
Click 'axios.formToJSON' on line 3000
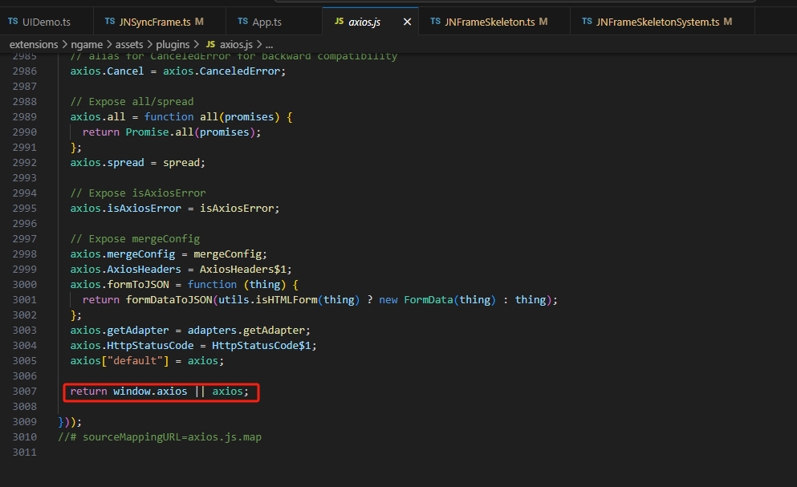coord(120,285)
